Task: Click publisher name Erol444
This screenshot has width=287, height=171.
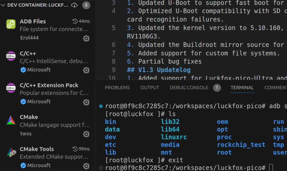Action: click(x=29, y=38)
